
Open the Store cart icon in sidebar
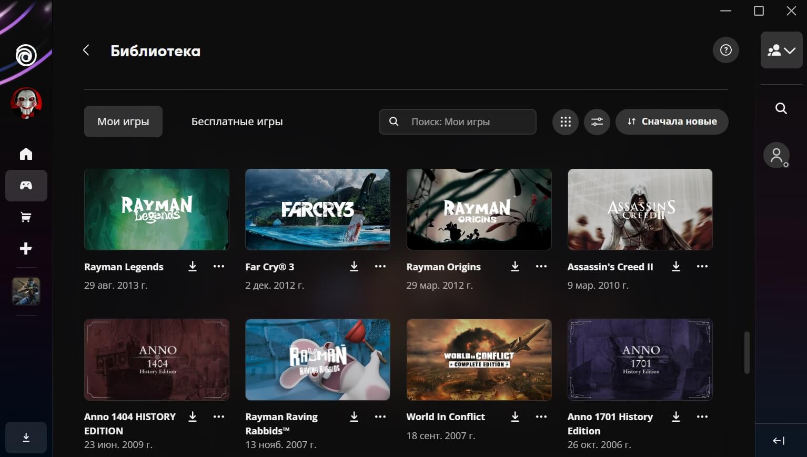coord(26,217)
